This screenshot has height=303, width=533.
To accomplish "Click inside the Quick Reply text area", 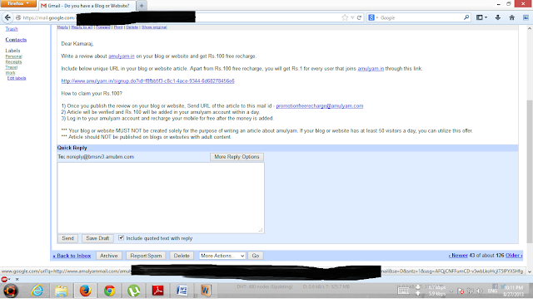I will click(161, 198).
